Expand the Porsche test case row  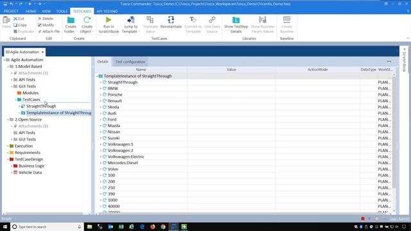click(101, 94)
